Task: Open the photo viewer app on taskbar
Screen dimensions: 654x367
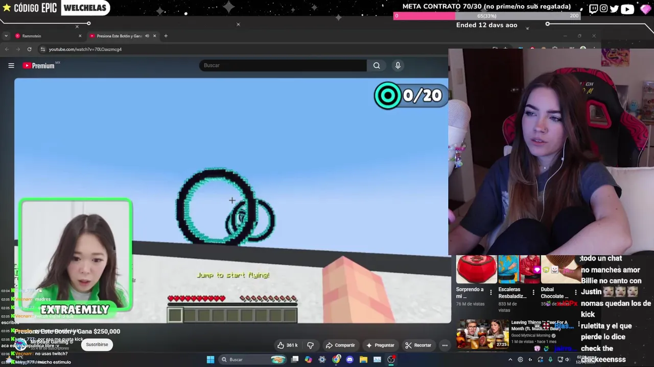Action: pyautogui.click(x=377, y=359)
